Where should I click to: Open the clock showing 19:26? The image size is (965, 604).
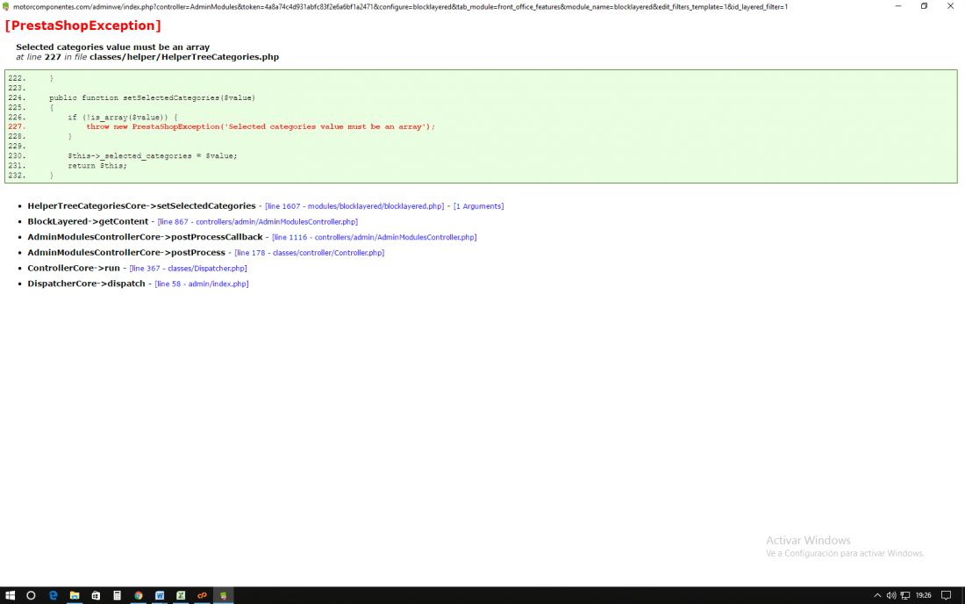click(x=923, y=595)
